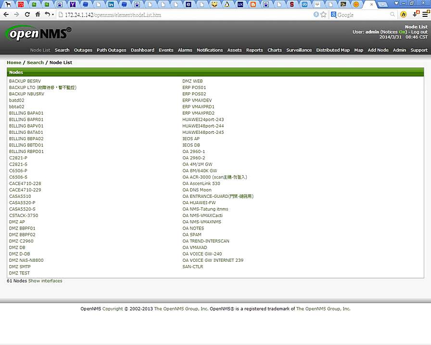Click the browser forward arrow

[x=16, y=14]
